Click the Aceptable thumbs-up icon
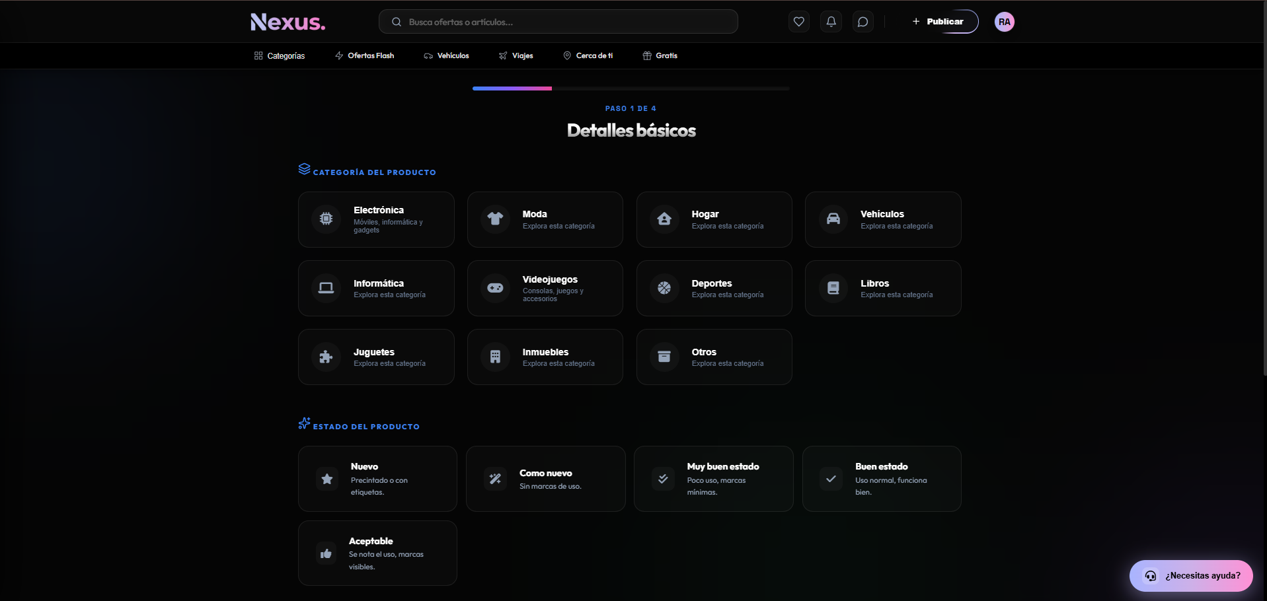The image size is (1267, 601). 326,553
